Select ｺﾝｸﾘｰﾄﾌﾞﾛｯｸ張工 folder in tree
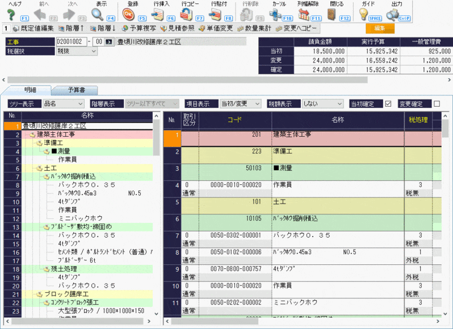The height and width of the screenshot is (329, 453). 74,302
